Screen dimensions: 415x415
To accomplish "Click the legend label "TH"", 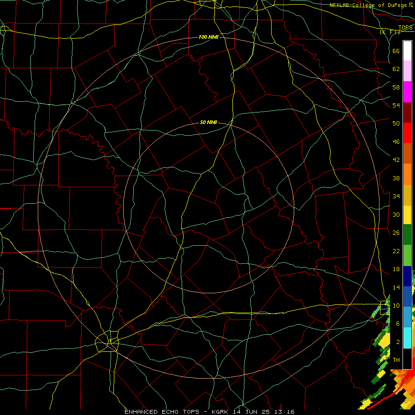I will 396,360.
